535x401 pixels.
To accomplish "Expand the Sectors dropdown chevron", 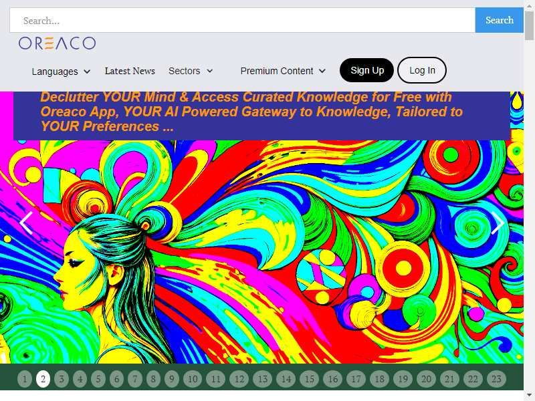I will pos(210,71).
